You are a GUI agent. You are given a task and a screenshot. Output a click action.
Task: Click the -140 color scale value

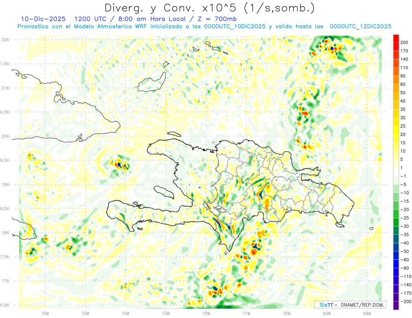point(406,285)
